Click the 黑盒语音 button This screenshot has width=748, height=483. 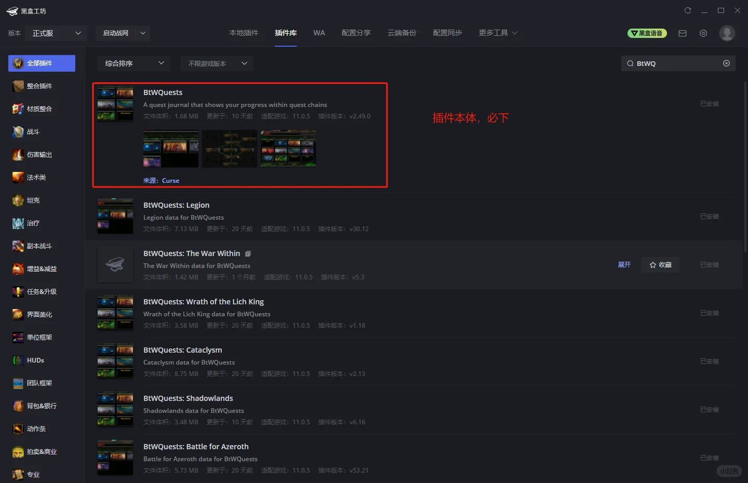647,33
